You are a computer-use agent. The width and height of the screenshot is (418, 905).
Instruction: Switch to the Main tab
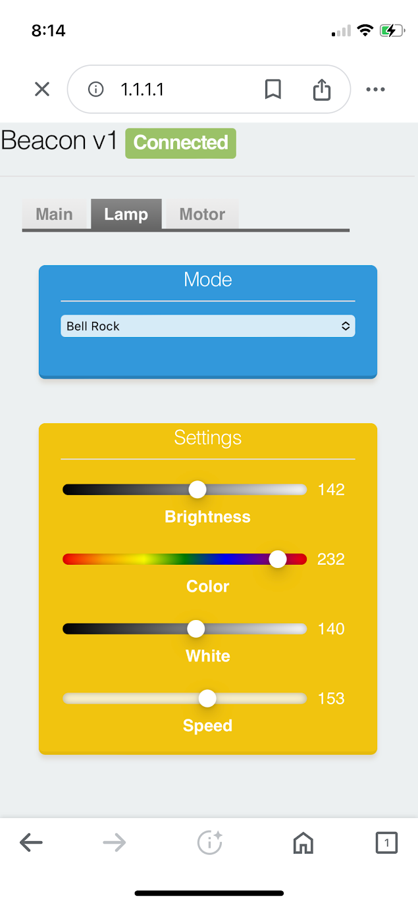(x=54, y=215)
